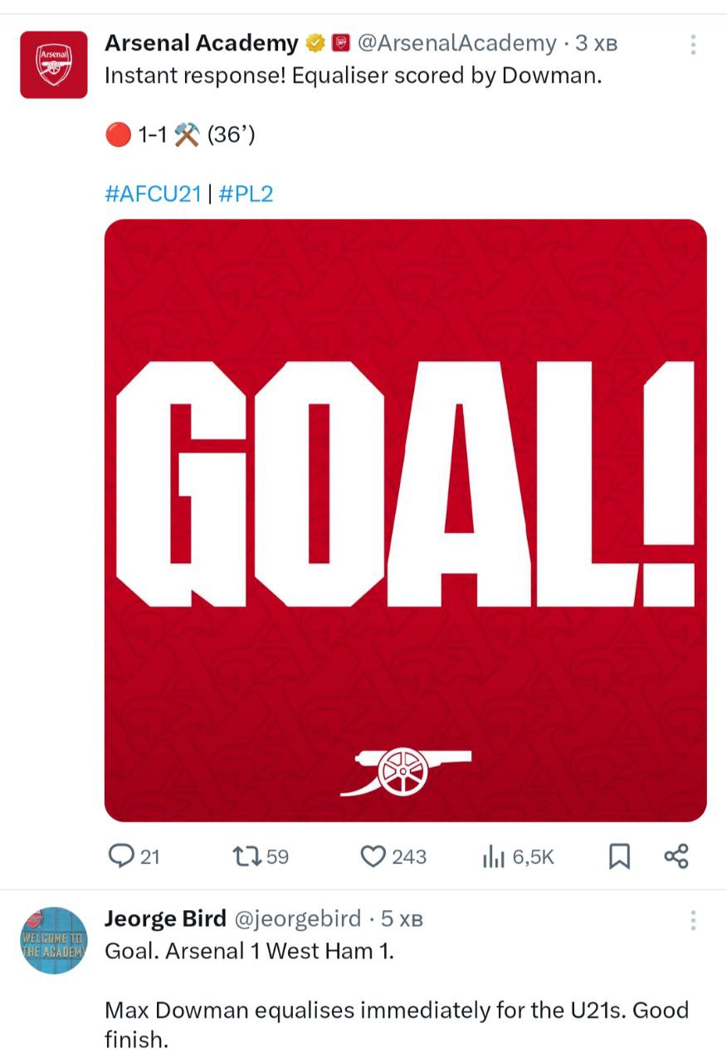Image resolution: width=727 pixels, height=1063 pixels.
Task: Open Jeorge Bird's profile picture
Action: pyautogui.click(x=54, y=940)
